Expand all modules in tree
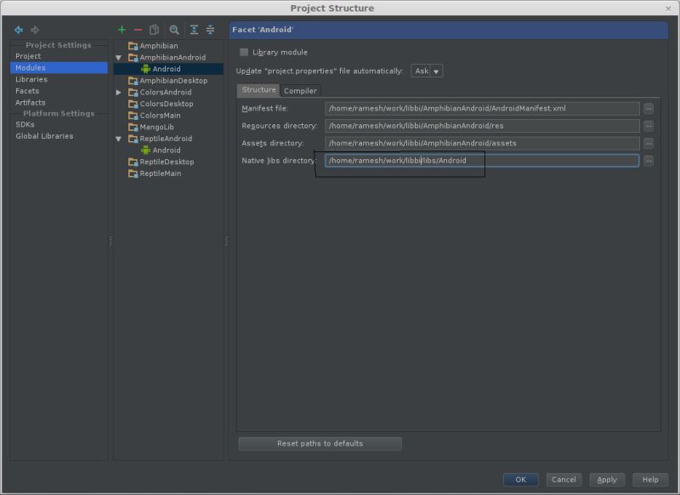680x495 pixels. (194, 30)
